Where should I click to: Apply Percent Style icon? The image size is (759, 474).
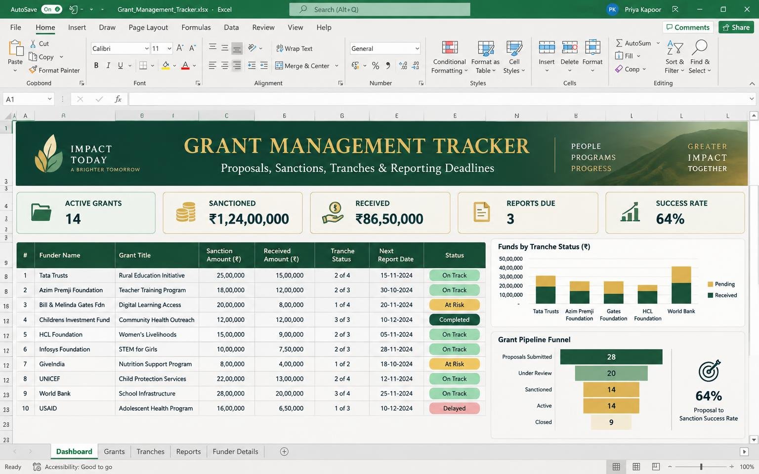[376, 65]
